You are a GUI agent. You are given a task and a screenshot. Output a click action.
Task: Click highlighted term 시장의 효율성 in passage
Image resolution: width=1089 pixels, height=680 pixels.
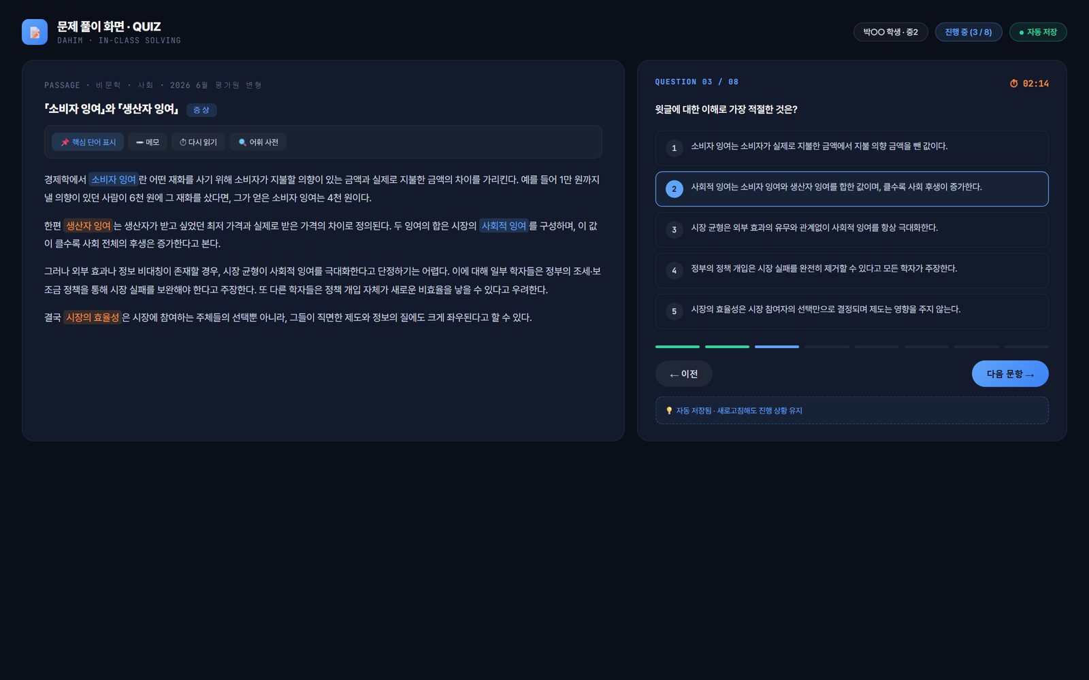(x=92, y=318)
